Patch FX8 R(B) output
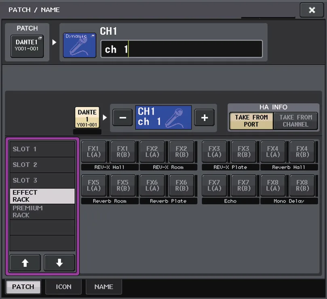Viewport: 327px width, 299px height. 302,186
